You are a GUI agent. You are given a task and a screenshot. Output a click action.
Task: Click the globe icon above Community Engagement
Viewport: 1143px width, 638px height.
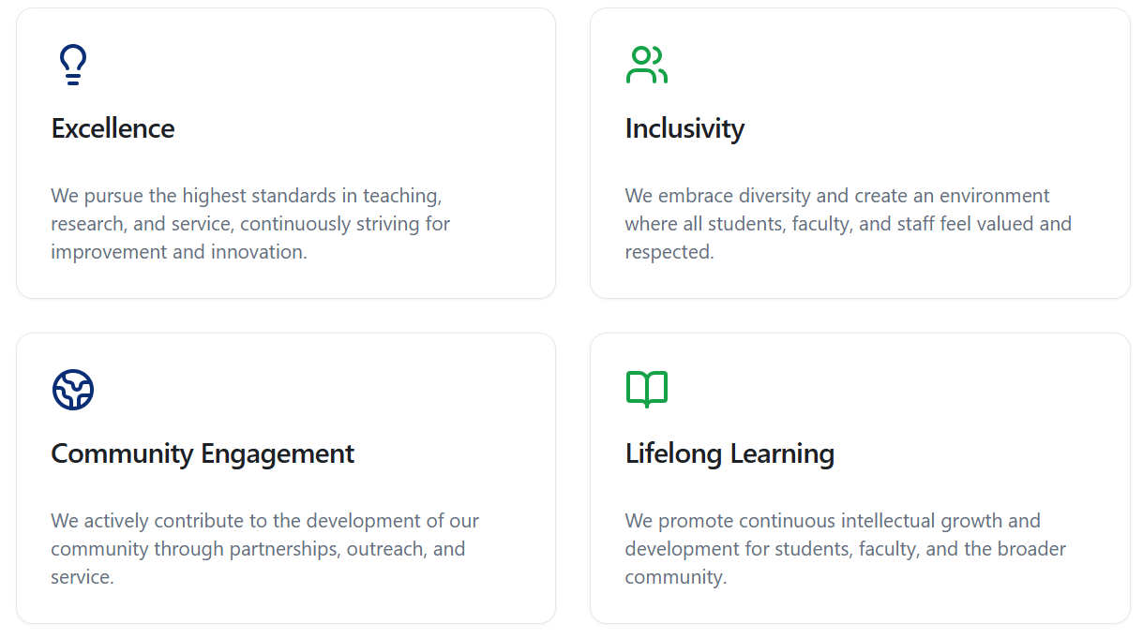73,390
